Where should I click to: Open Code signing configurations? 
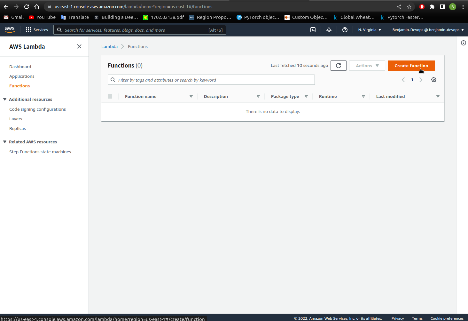[37, 109]
